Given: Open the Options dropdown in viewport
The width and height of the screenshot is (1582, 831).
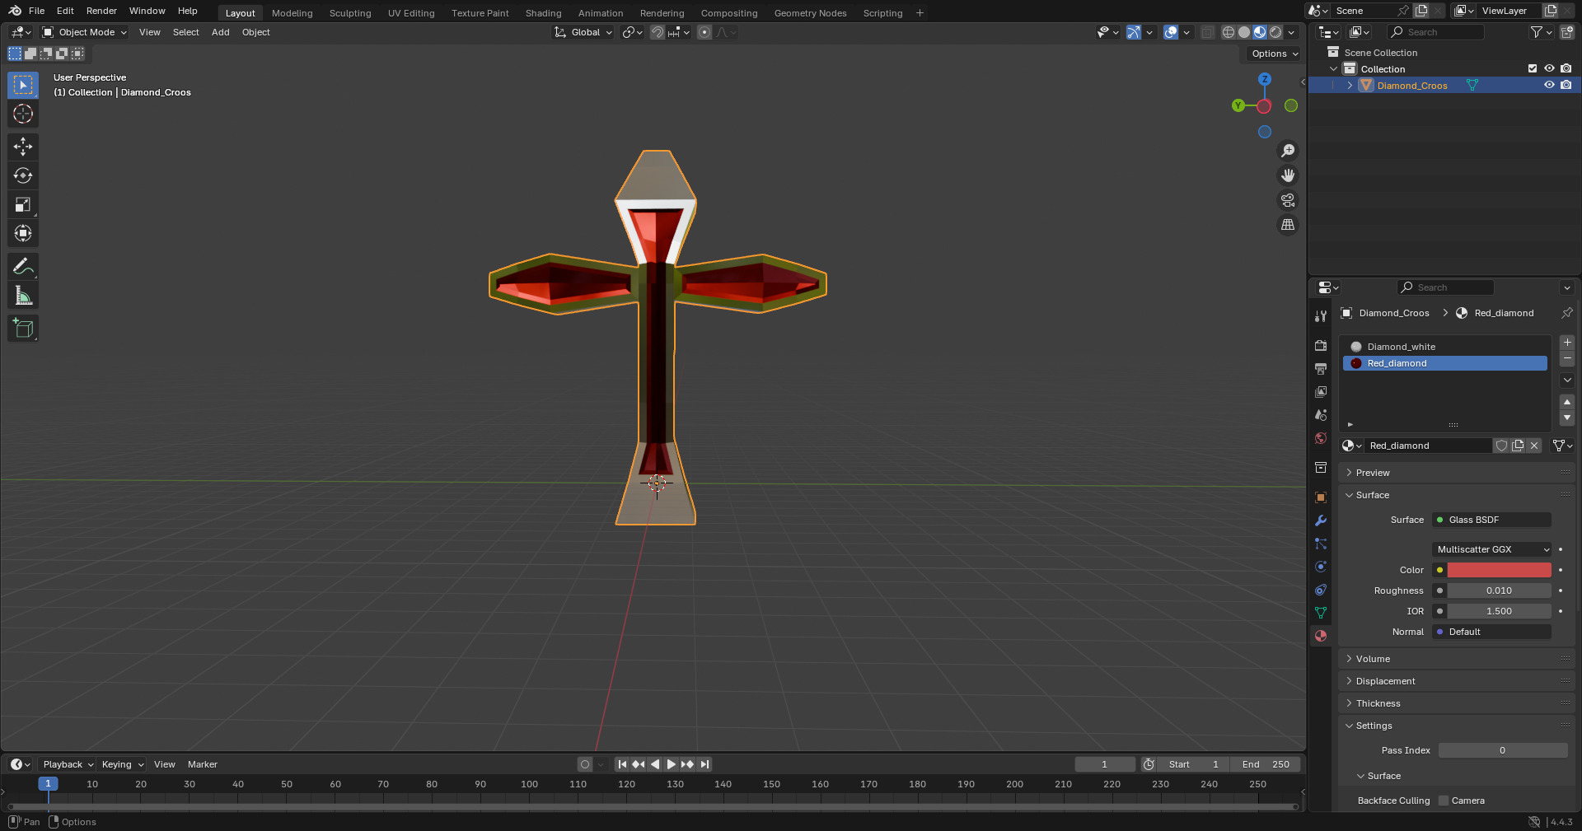Looking at the screenshot, I should (x=1274, y=54).
